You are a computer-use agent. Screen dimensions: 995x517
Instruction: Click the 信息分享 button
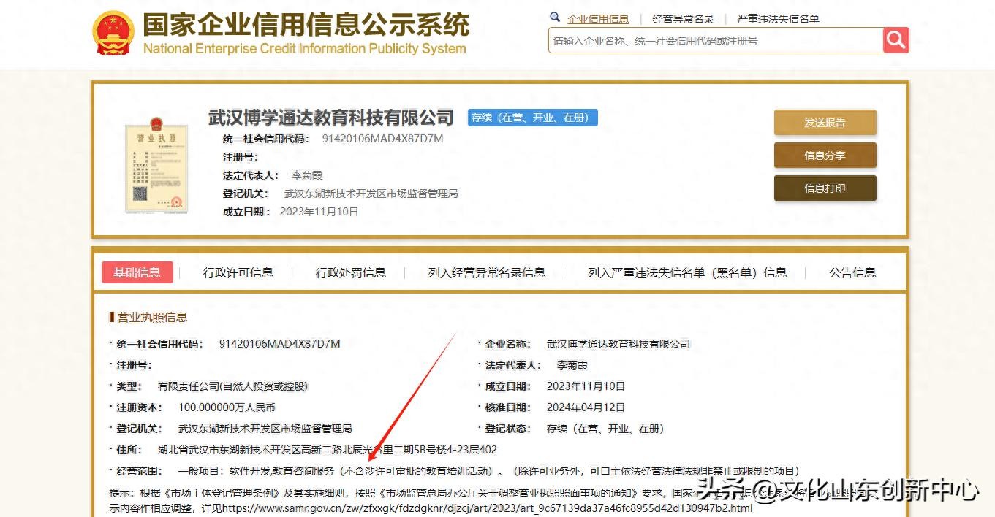(825, 156)
